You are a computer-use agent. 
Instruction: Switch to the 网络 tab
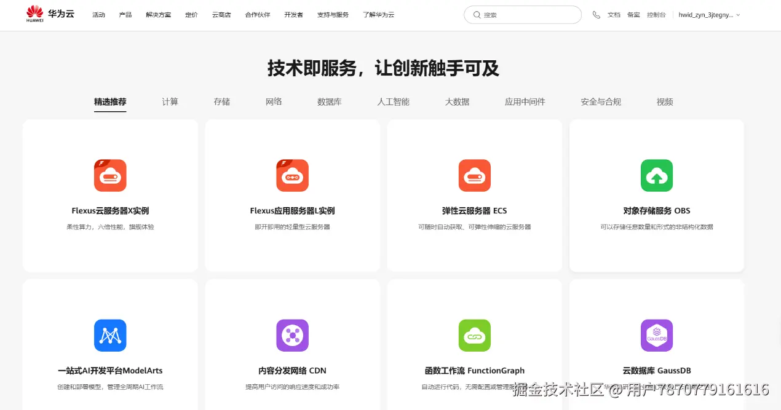[x=274, y=102]
